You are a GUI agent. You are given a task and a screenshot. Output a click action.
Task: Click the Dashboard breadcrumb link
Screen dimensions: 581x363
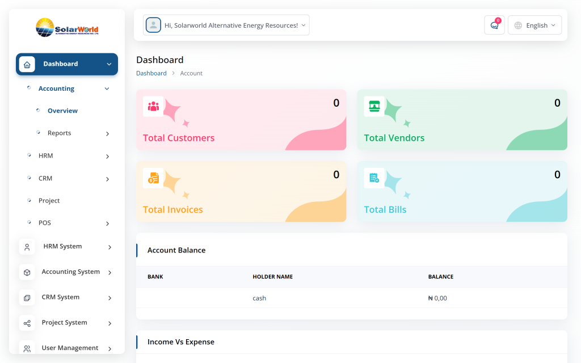coord(151,74)
